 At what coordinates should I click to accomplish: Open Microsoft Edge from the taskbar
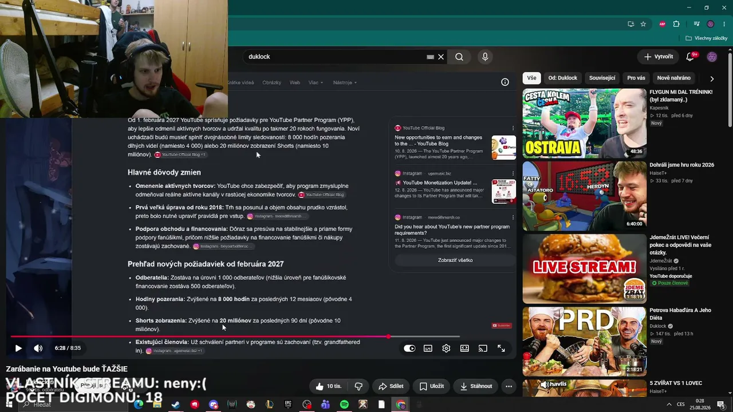pyautogui.click(x=139, y=405)
